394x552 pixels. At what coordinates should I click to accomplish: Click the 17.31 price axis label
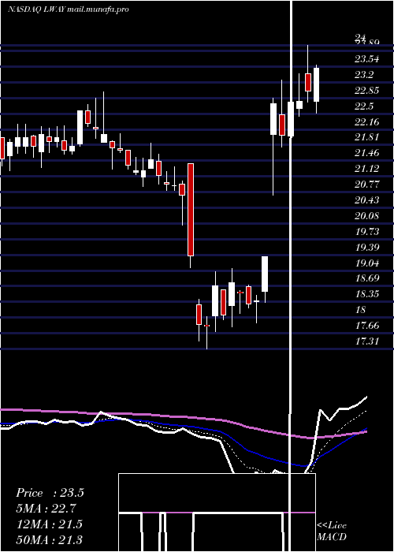tap(367, 341)
